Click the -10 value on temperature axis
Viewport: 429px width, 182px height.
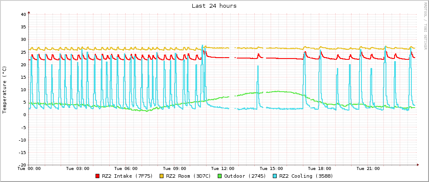[x=22, y=140]
